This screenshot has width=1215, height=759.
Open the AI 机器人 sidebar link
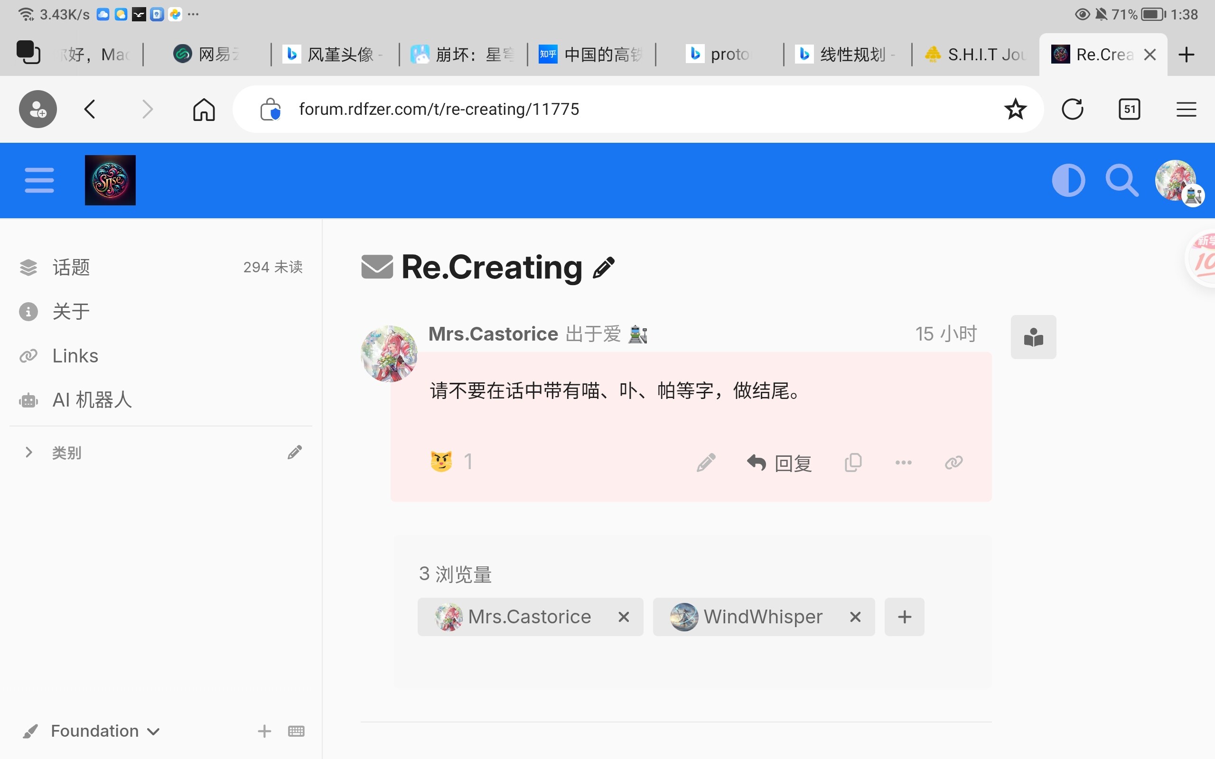coord(92,400)
